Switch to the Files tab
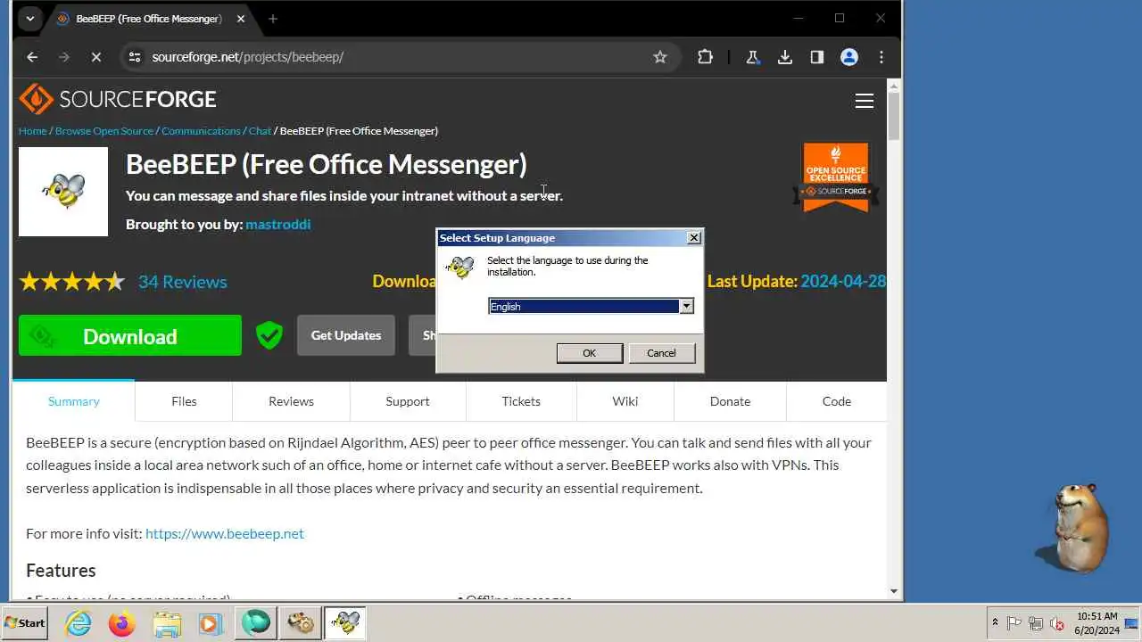This screenshot has height=642, width=1142. tap(184, 401)
